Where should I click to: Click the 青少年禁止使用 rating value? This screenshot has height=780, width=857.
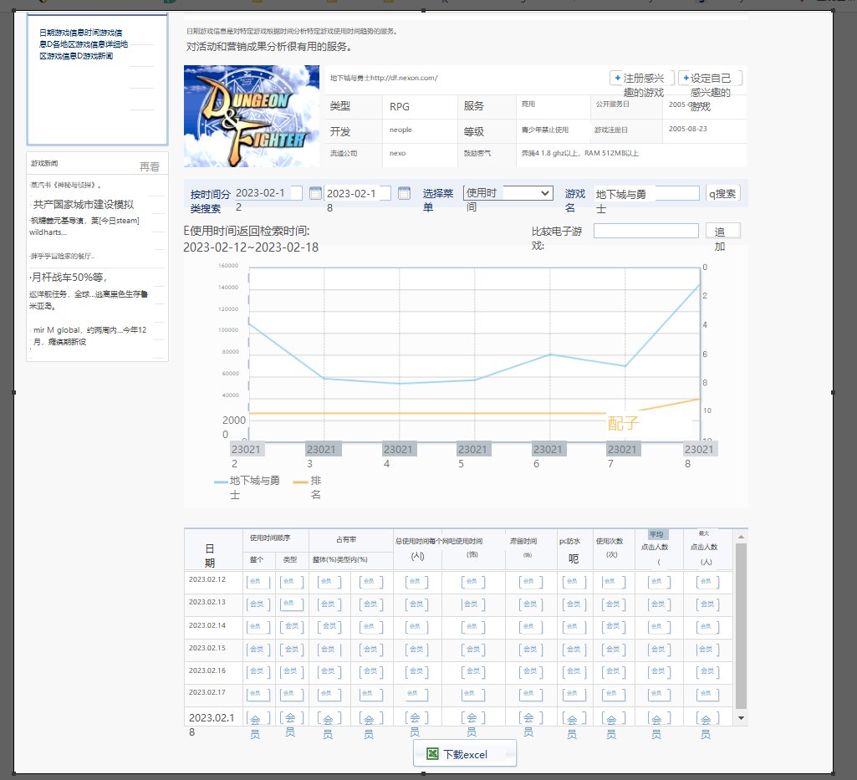545,130
